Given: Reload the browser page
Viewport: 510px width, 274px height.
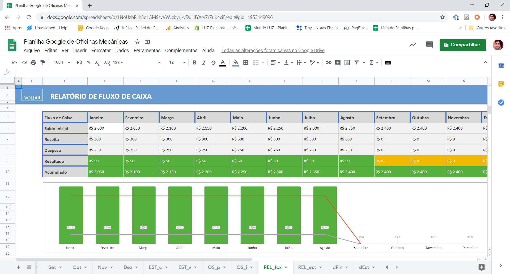Looking at the screenshot, I should tap(29, 17).
